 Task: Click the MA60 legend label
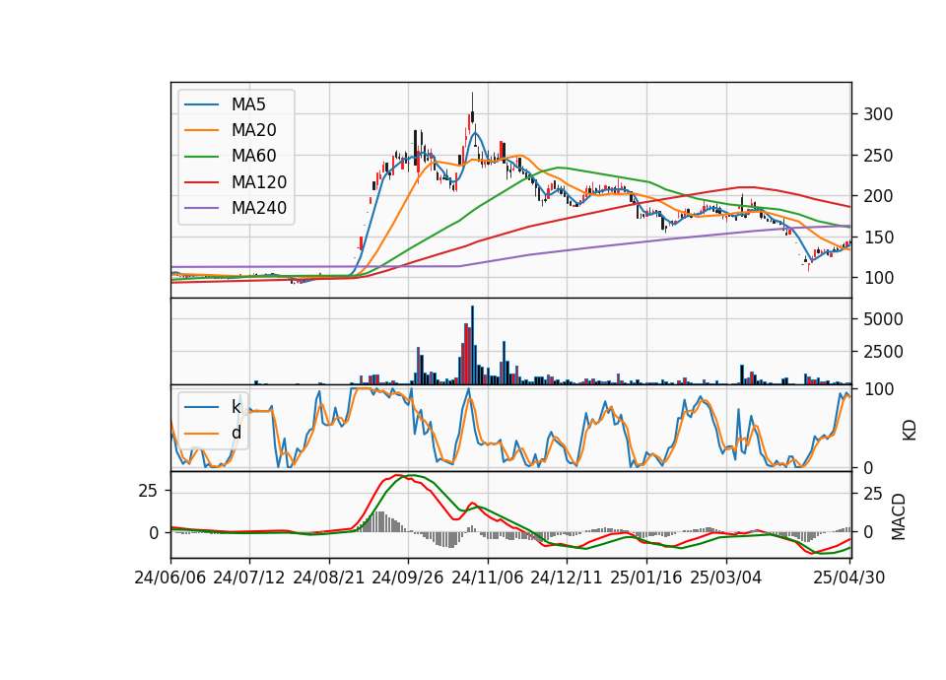(253, 157)
